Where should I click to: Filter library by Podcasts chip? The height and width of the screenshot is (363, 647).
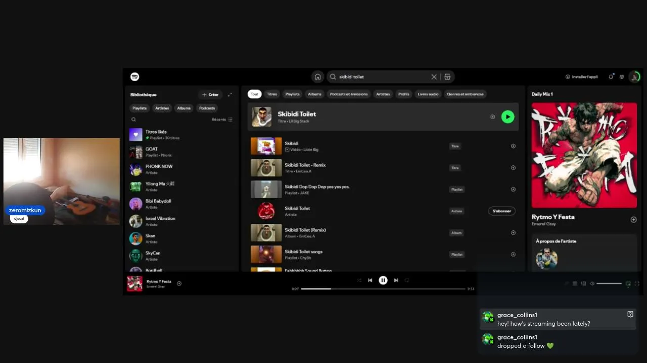[207, 108]
